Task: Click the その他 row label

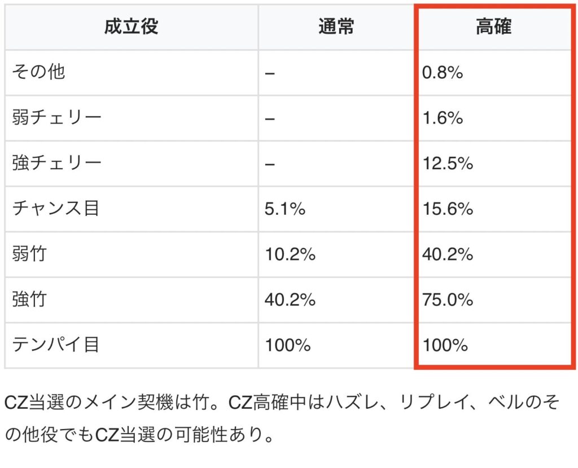Action: (39, 73)
